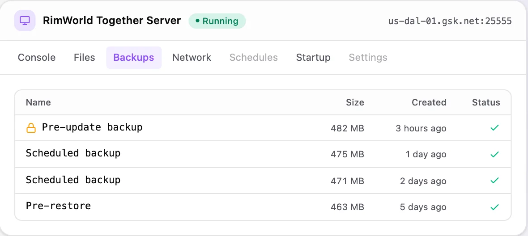Click the Size column header
The width and height of the screenshot is (528, 236).
pyautogui.click(x=355, y=102)
